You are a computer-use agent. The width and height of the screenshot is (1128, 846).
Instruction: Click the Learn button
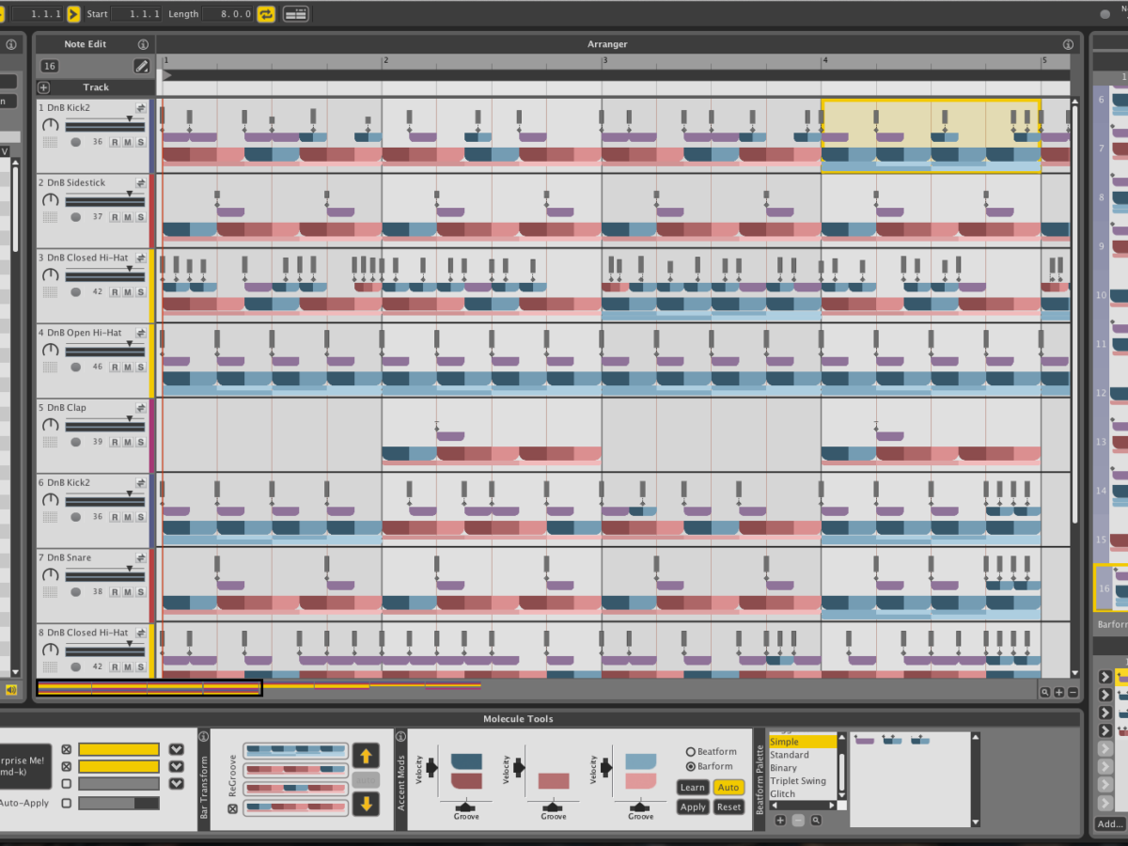point(692,788)
